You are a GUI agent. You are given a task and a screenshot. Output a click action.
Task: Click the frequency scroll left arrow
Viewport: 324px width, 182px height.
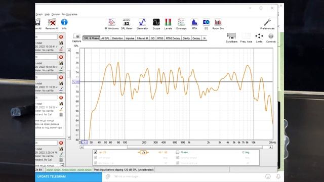click(x=82, y=147)
